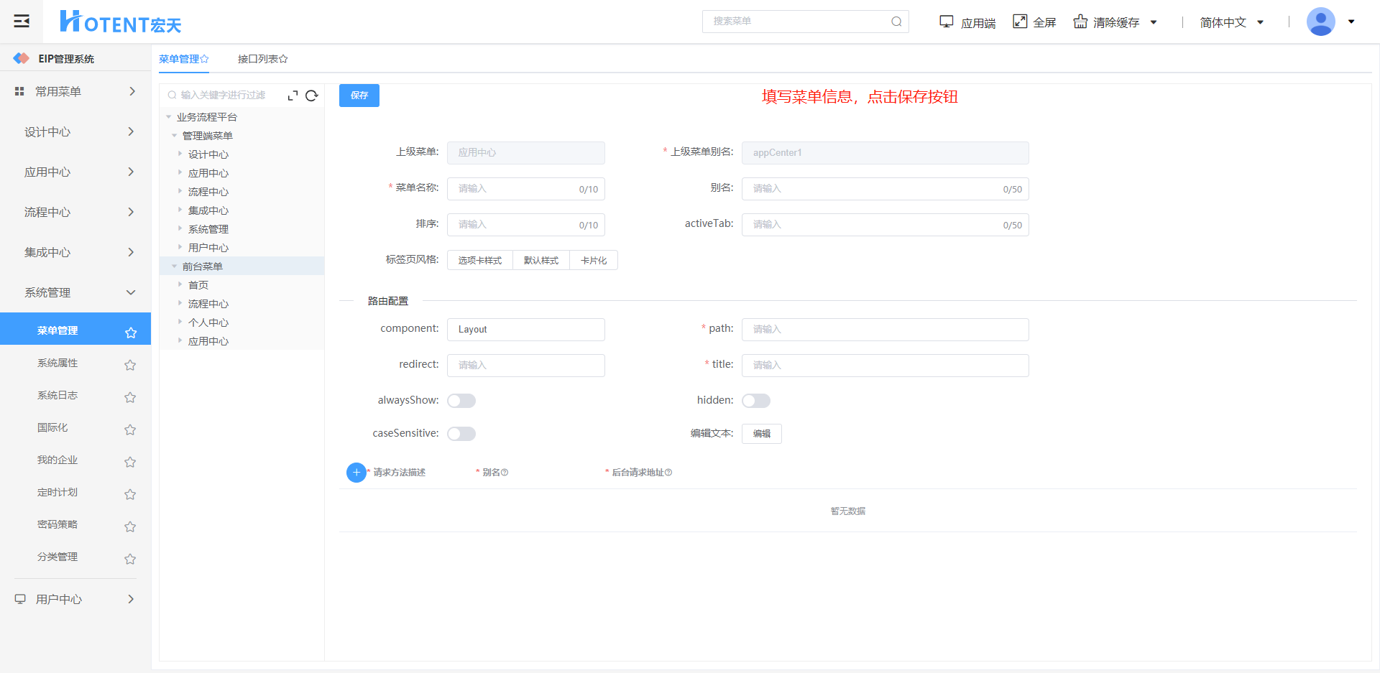Expand the 首页 node in the menu tree
Viewport: 1380px width, 673px height.
click(x=180, y=285)
